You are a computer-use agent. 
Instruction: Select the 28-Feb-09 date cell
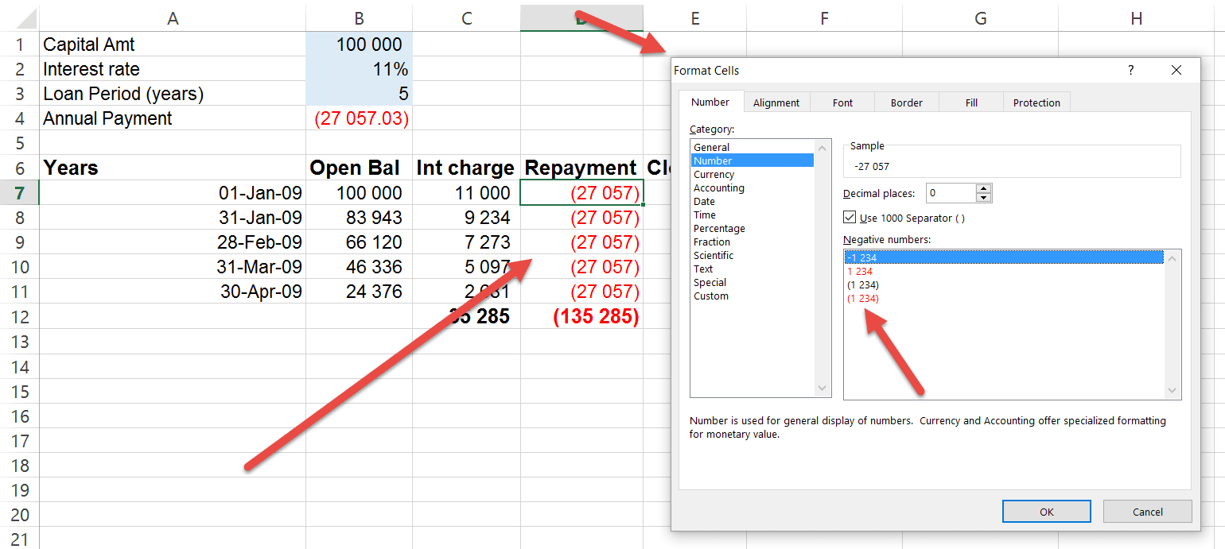click(x=173, y=242)
